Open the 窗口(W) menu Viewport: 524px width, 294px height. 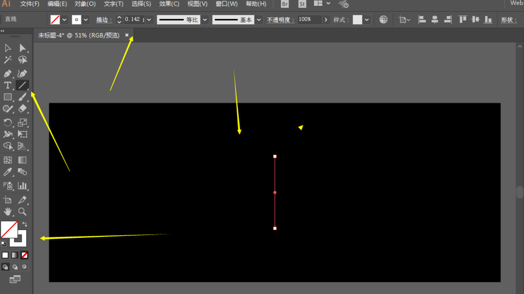click(226, 4)
